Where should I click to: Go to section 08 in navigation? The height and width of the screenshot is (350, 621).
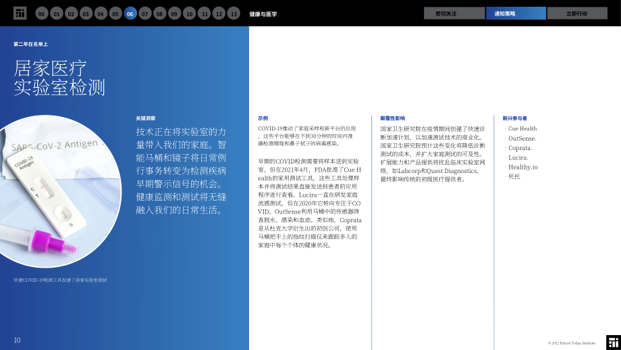[159, 14]
